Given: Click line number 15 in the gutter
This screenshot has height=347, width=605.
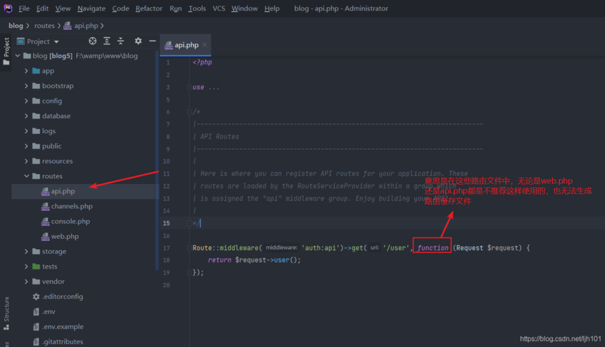Looking at the screenshot, I should 166,223.
